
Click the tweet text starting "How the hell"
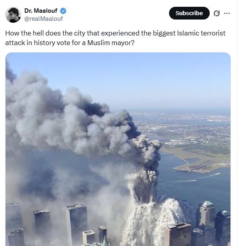click(x=115, y=38)
